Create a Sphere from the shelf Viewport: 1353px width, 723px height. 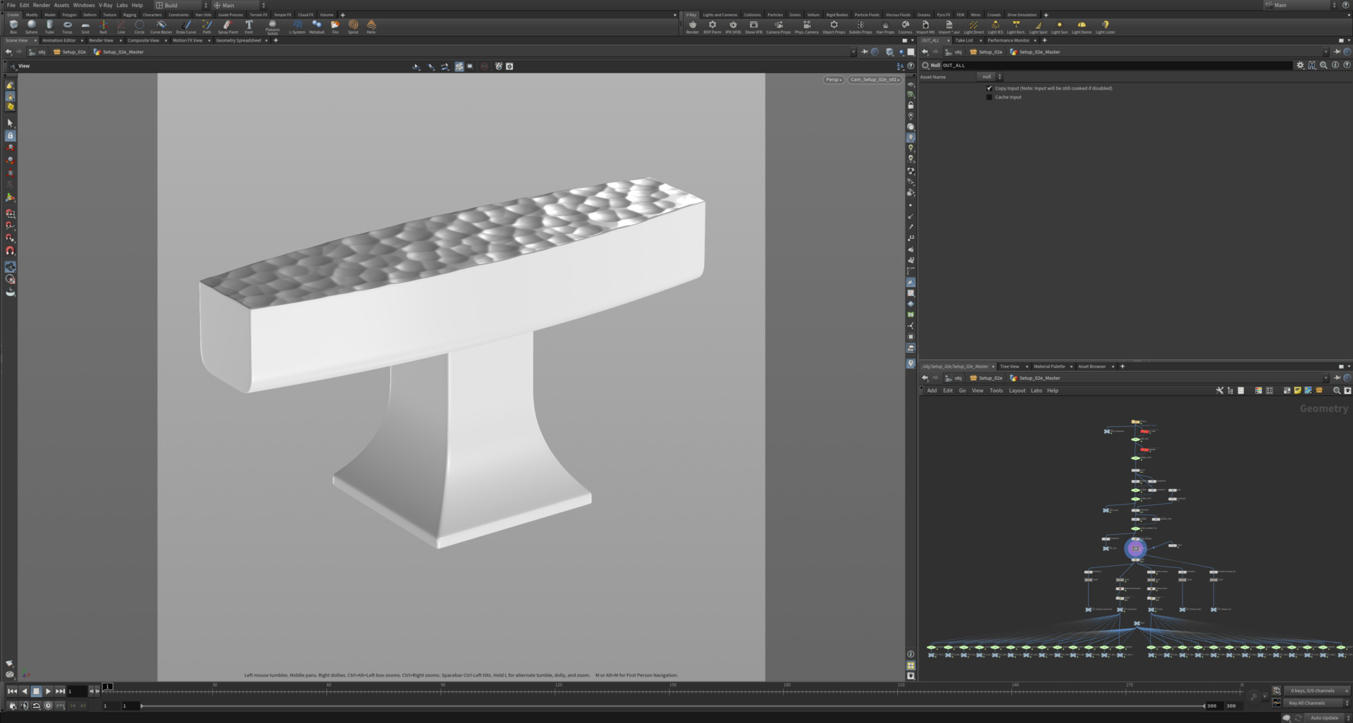coord(32,27)
